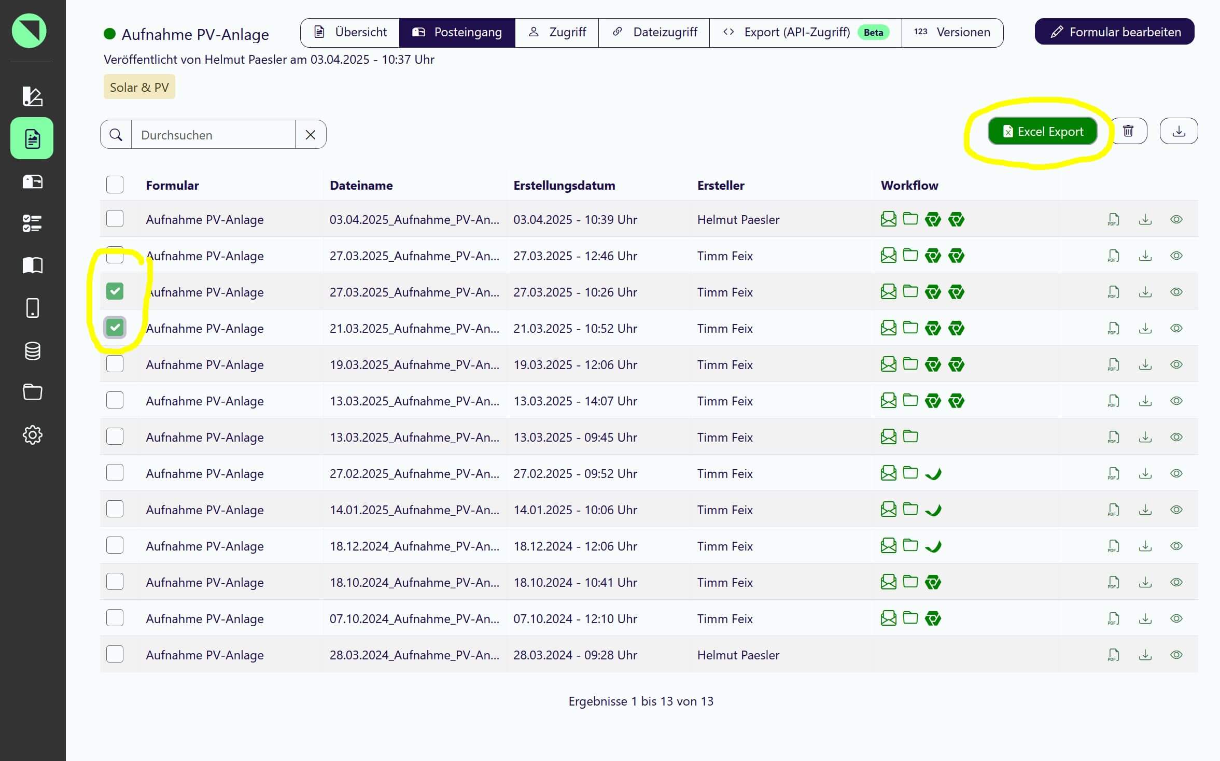The height and width of the screenshot is (761, 1220).
Task: Switch to the Übersicht tab
Action: 350,33
